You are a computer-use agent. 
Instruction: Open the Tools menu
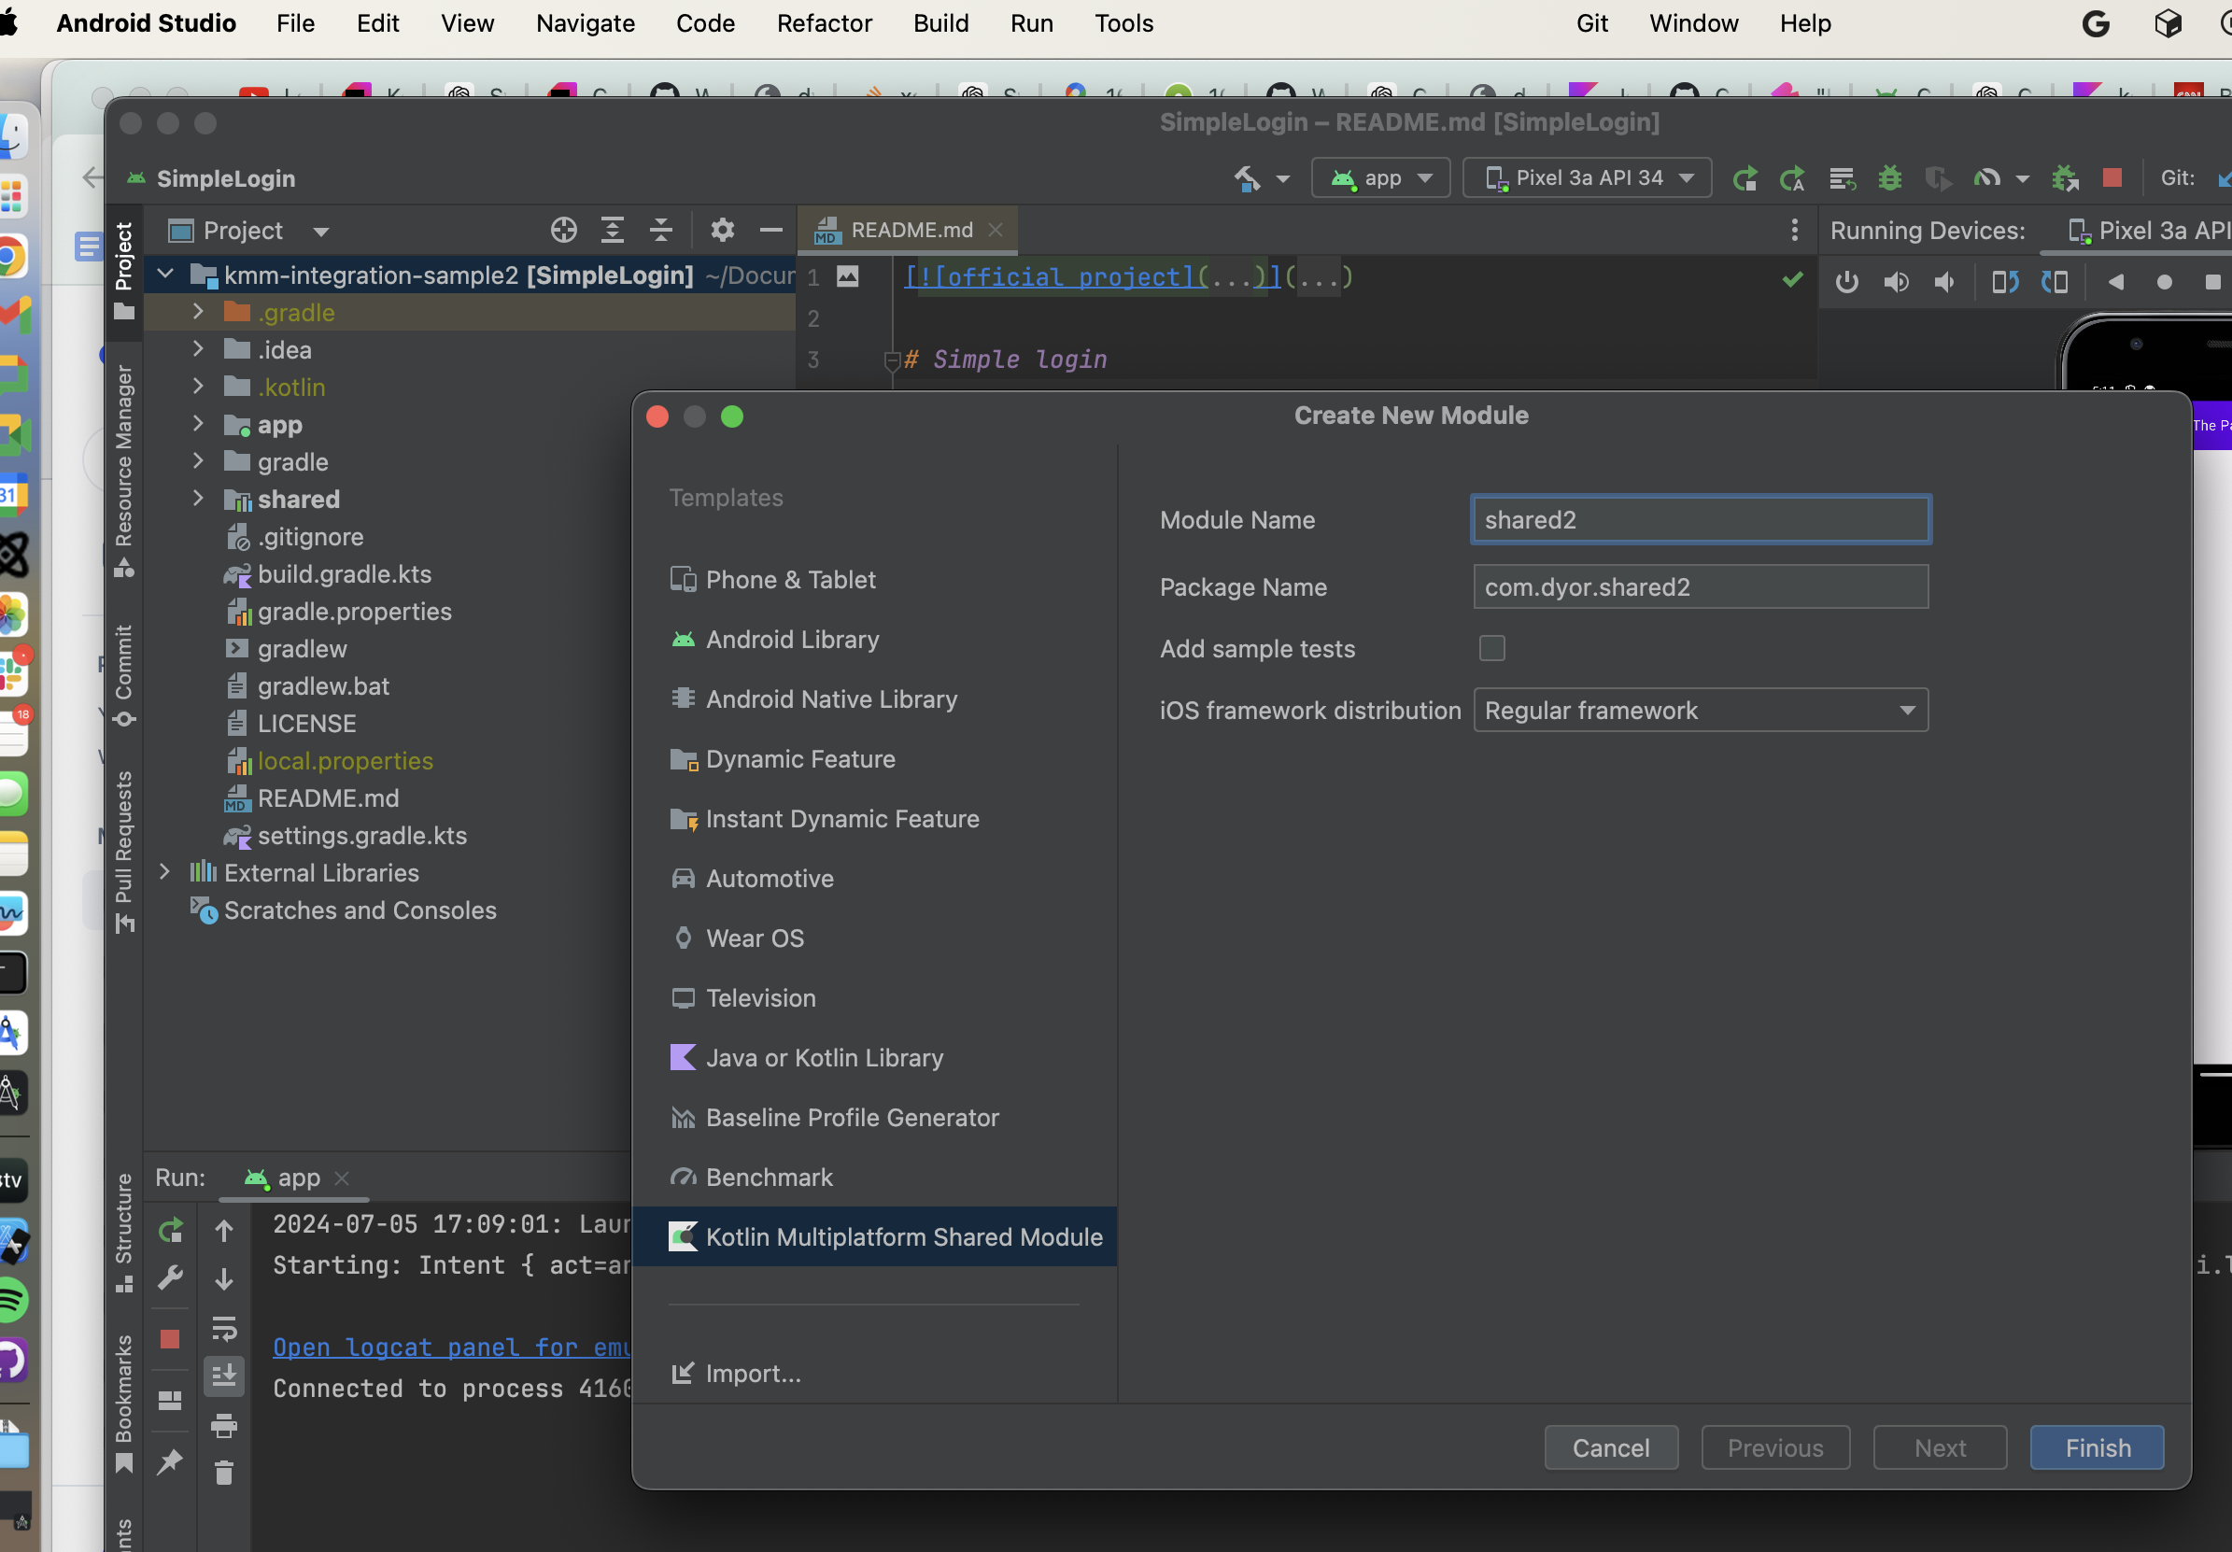point(1123,23)
